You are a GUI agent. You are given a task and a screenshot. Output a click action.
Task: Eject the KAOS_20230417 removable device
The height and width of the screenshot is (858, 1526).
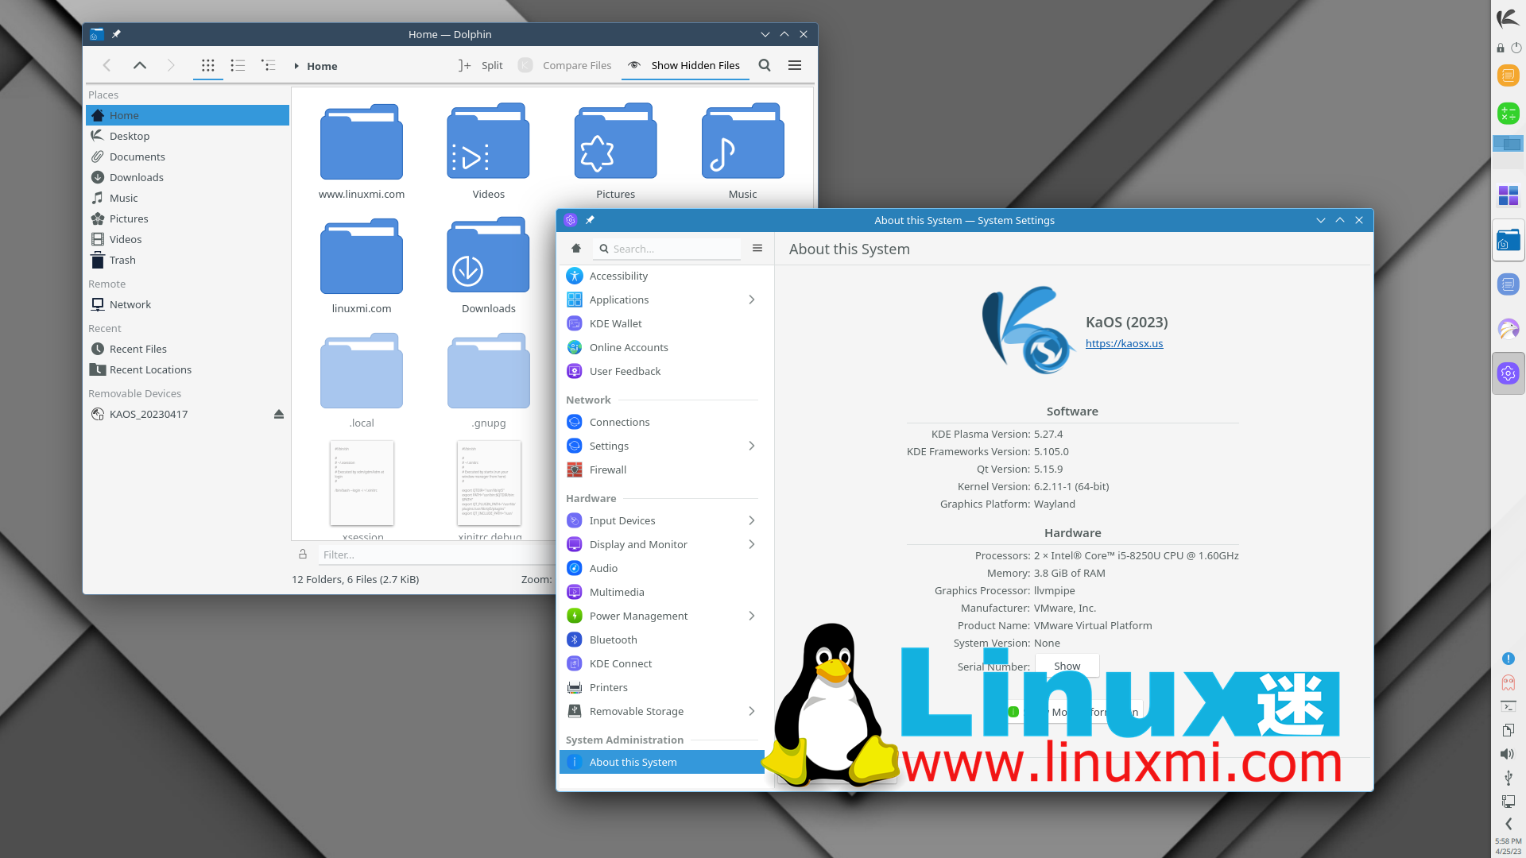(279, 415)
